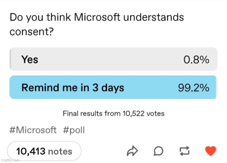Click the share arrow icon
The image size is (227, 163).
click(x=132, y=151)
